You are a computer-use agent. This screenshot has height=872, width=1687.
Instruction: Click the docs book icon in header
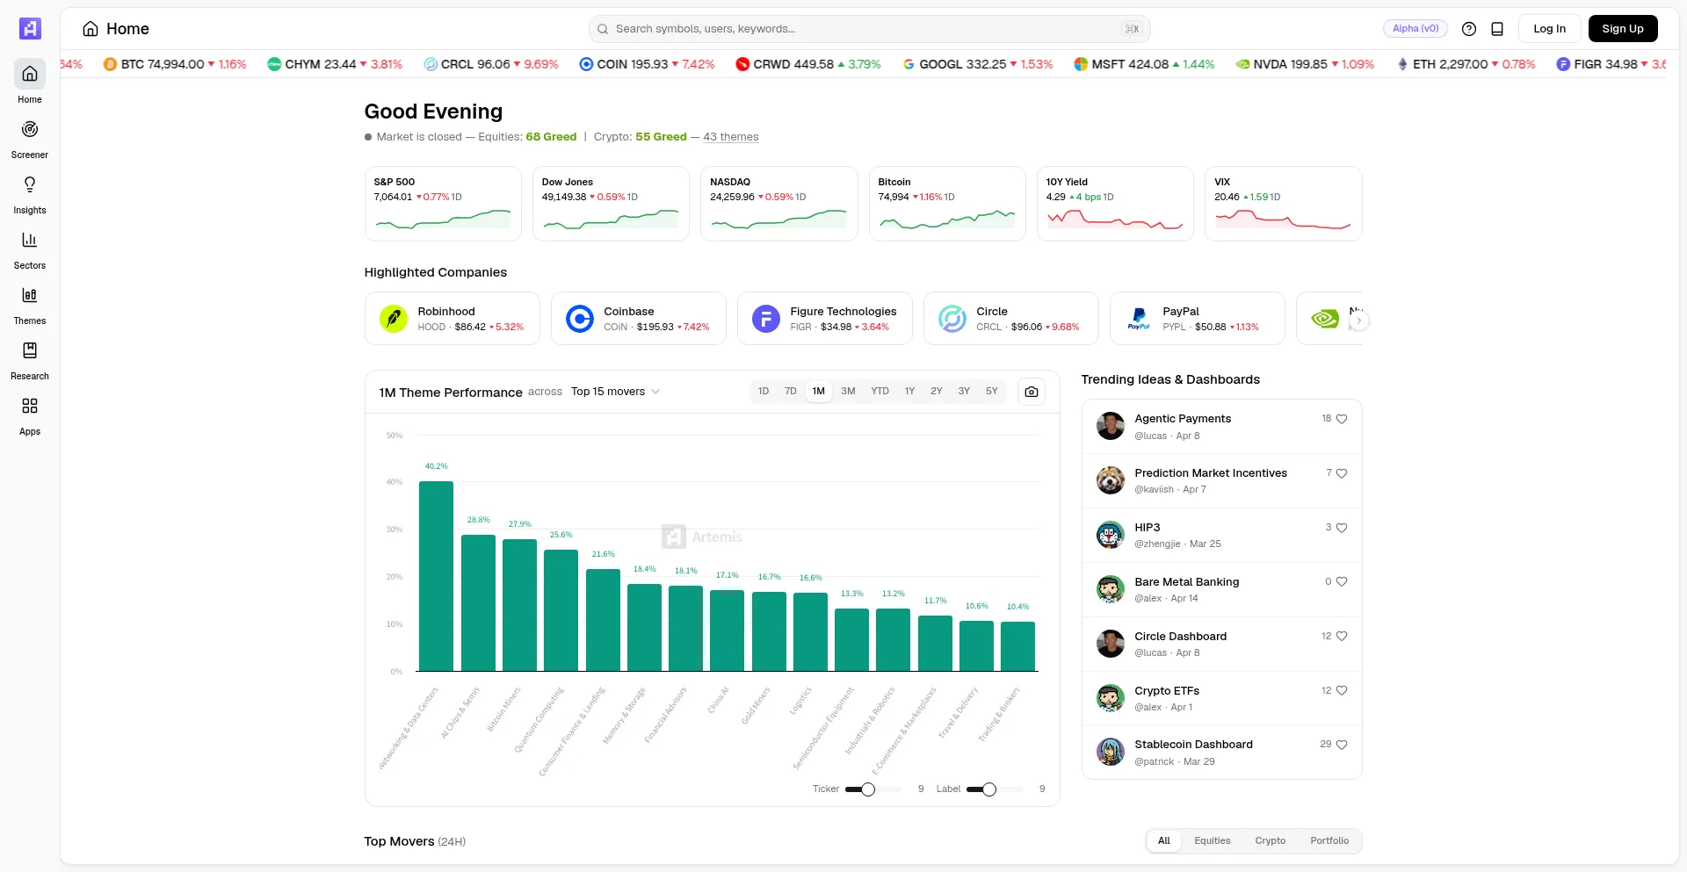[1497, 29]
